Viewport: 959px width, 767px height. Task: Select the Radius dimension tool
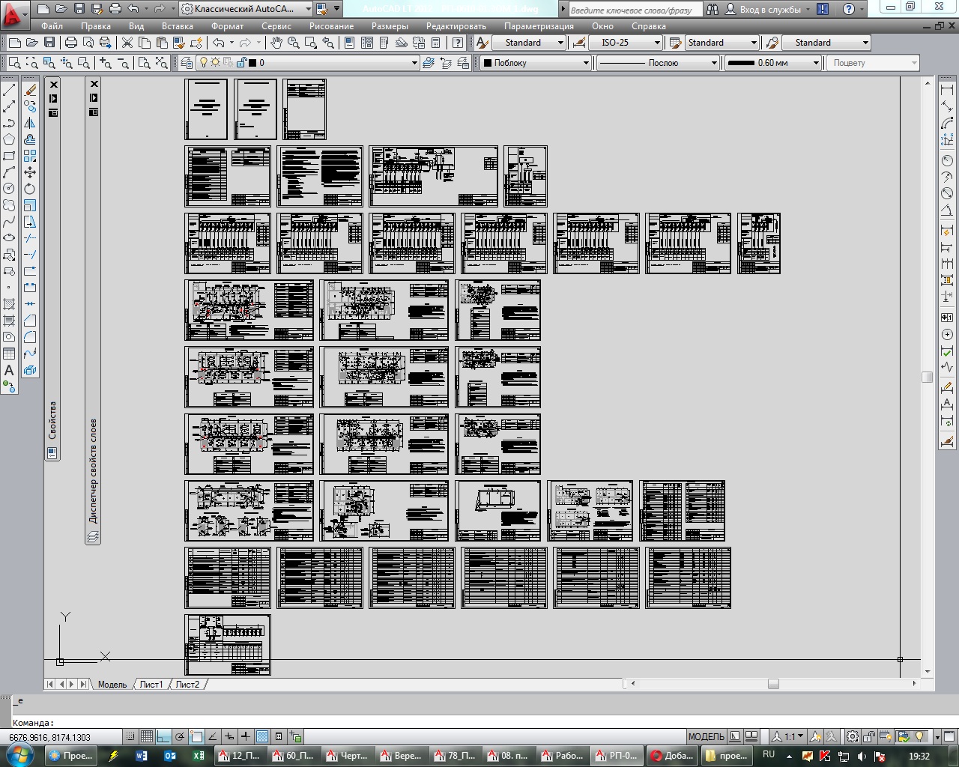click(x=947, y=160)
